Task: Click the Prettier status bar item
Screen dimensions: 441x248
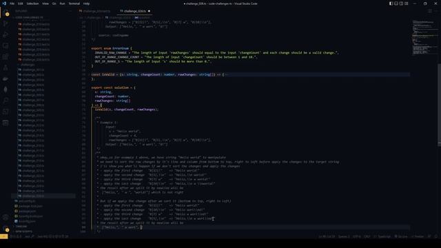Action: coord(418,236)
